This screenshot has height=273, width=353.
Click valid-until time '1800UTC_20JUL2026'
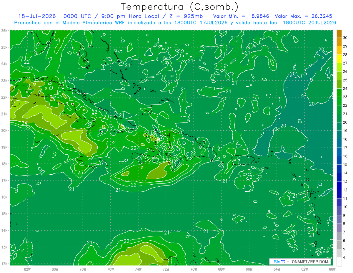click(309, 23)
